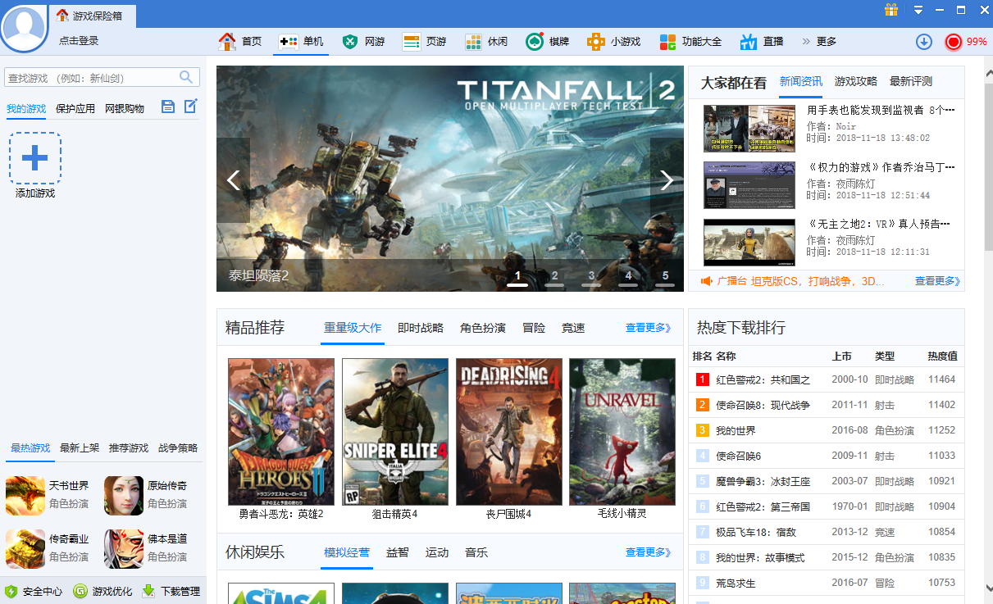Open the download manager arrow icon
The image size is (993, 604).
[x=924, y=42]
